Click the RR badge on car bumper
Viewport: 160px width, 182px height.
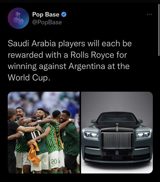click(117, 153)
